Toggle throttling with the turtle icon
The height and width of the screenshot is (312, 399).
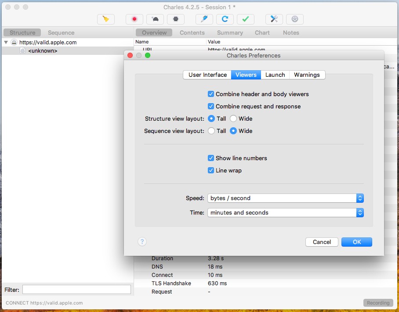[x=155, y=19]
